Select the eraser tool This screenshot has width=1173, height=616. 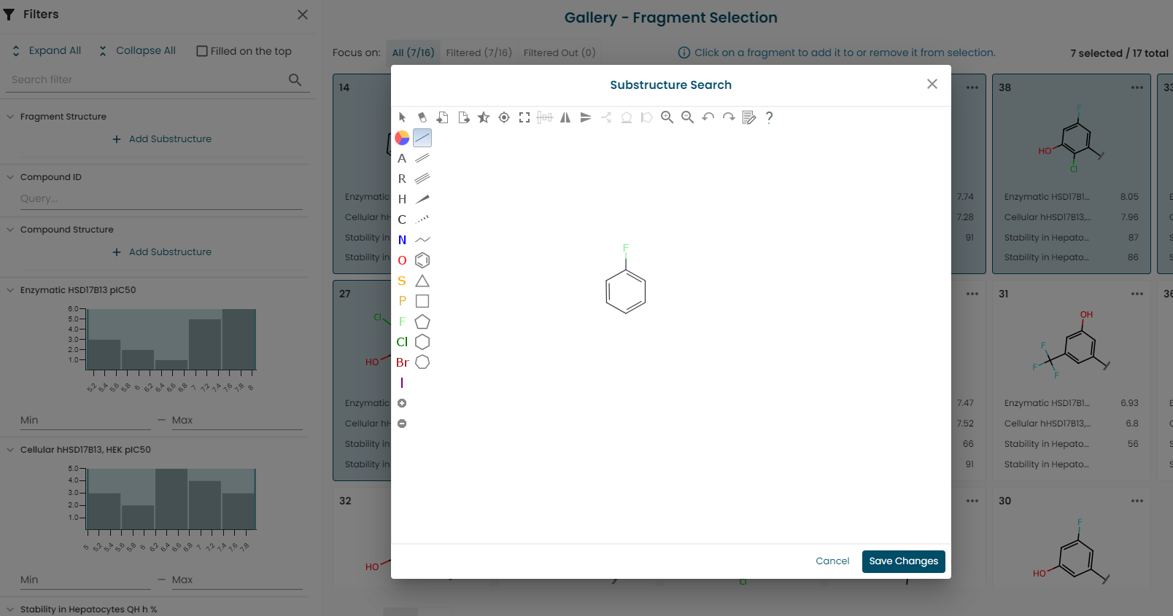click(x=422, y=117)
